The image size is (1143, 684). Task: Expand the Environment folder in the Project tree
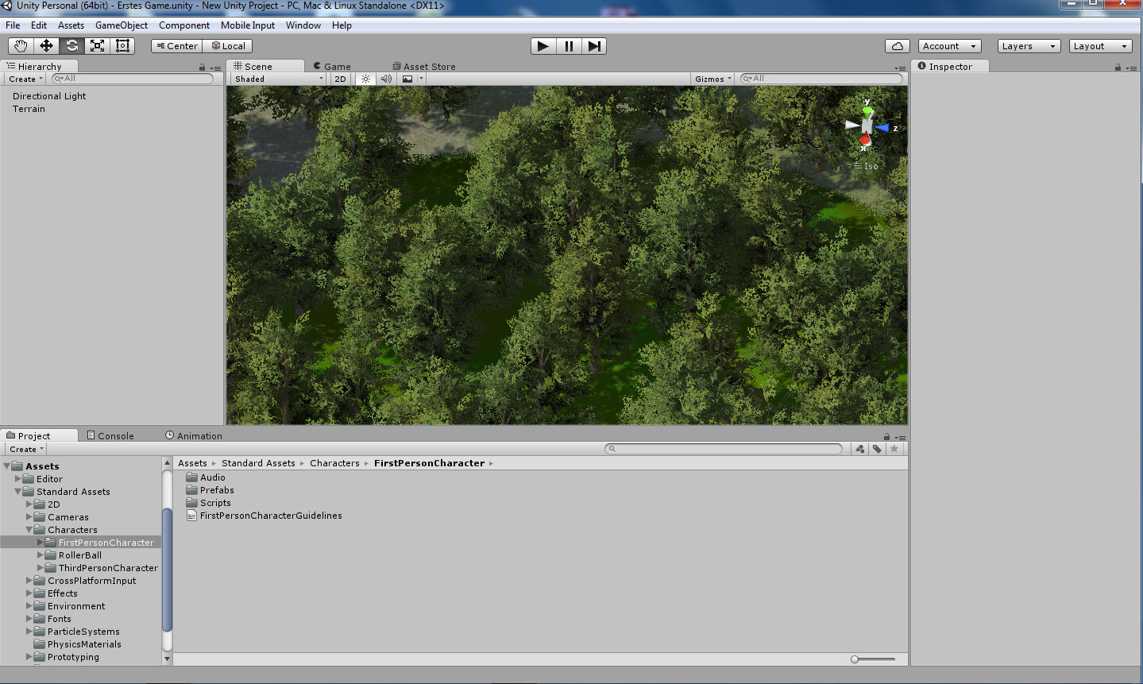coord(29,605)
